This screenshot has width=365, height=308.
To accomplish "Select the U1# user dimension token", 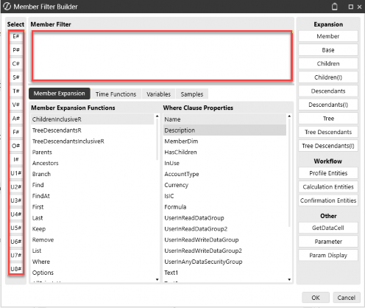I will [16, 173].
